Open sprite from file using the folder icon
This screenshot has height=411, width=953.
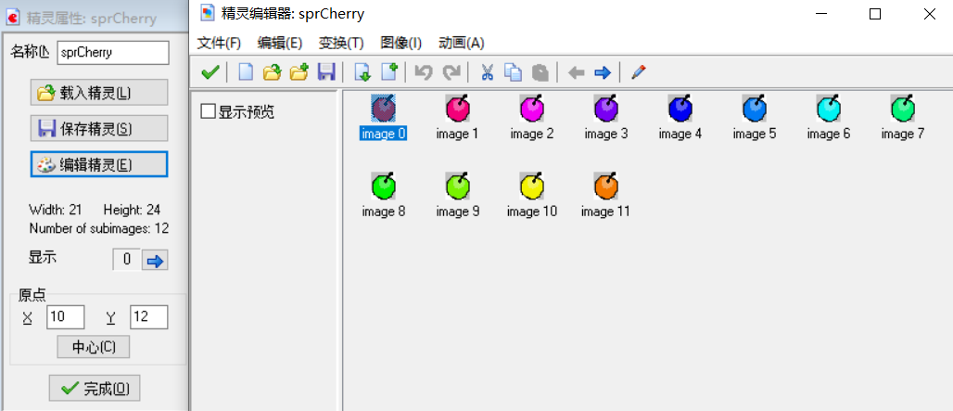pos(272,73)
